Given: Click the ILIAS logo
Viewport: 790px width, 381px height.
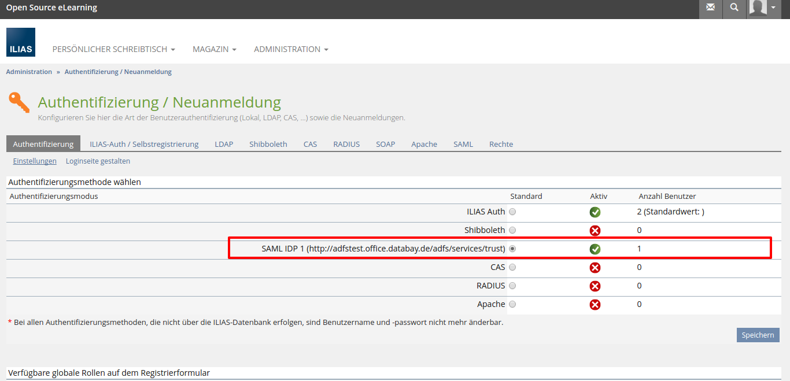Looking at the screenshot, I should [21, 42].
